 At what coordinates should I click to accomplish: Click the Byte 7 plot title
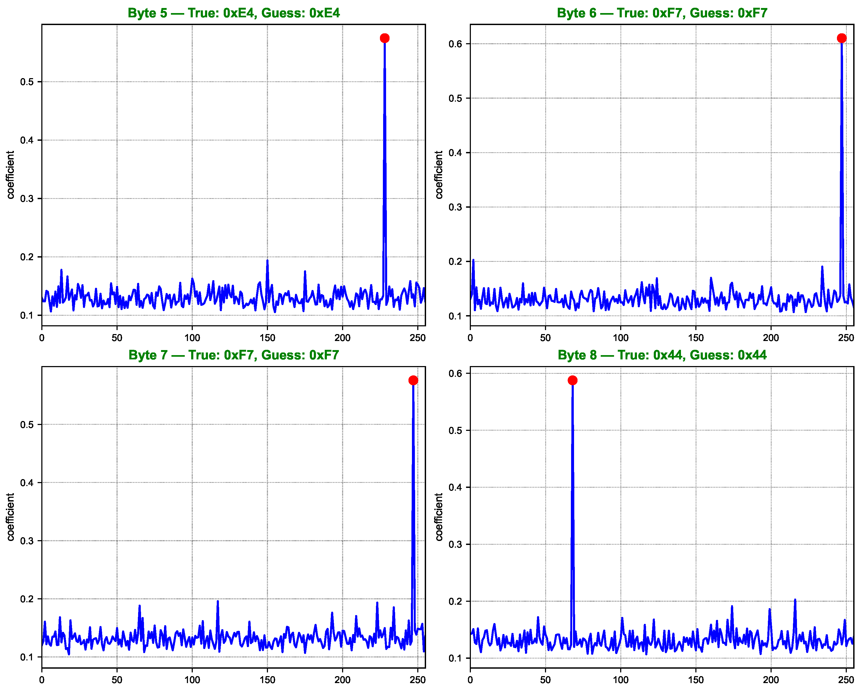pyautogui.click(x=234, y=355)
